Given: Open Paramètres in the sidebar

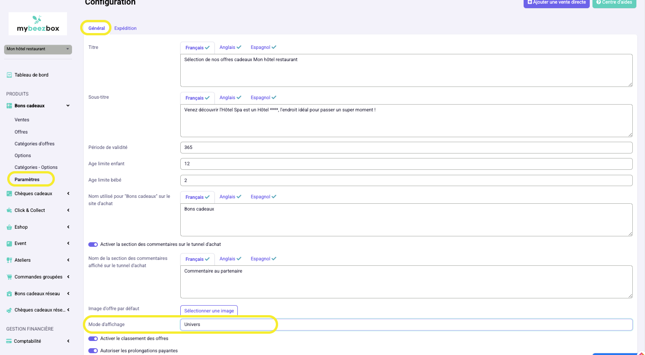Looking at the screenshot, I should click(27, 179).
